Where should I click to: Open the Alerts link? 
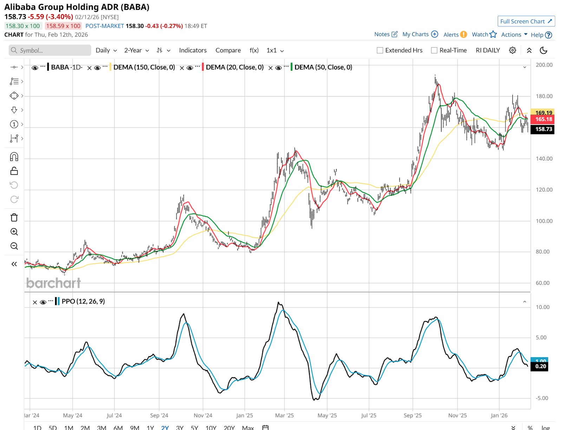tap(455, 34)
